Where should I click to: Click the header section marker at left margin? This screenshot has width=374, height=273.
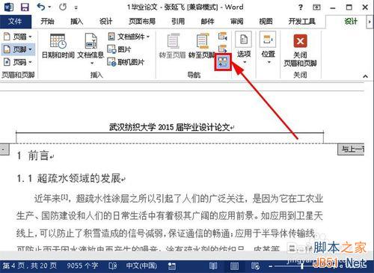(4, 150)
